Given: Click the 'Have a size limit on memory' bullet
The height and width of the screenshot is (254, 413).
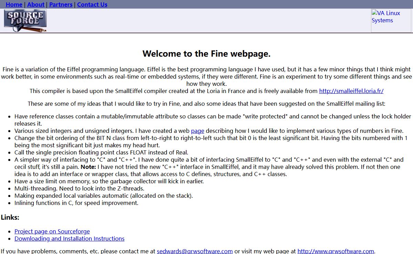Looking at the screenshot, I should [x=109, y=181].
